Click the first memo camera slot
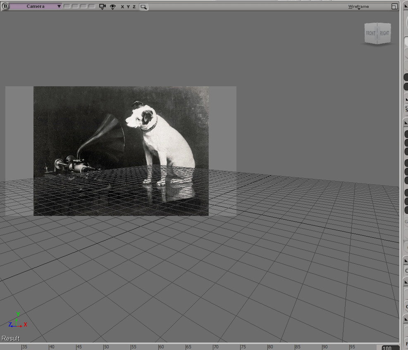Screen dimensions: 408x350 pos(67,6)
